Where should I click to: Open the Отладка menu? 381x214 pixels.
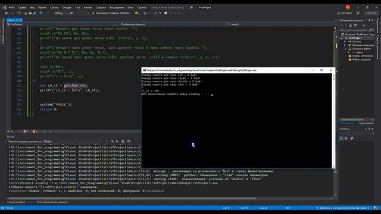tap(67, 8)
